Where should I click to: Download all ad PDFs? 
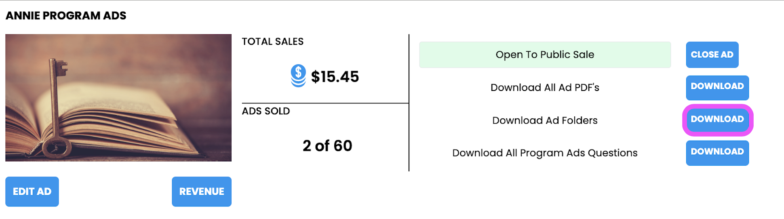point(717,87)
